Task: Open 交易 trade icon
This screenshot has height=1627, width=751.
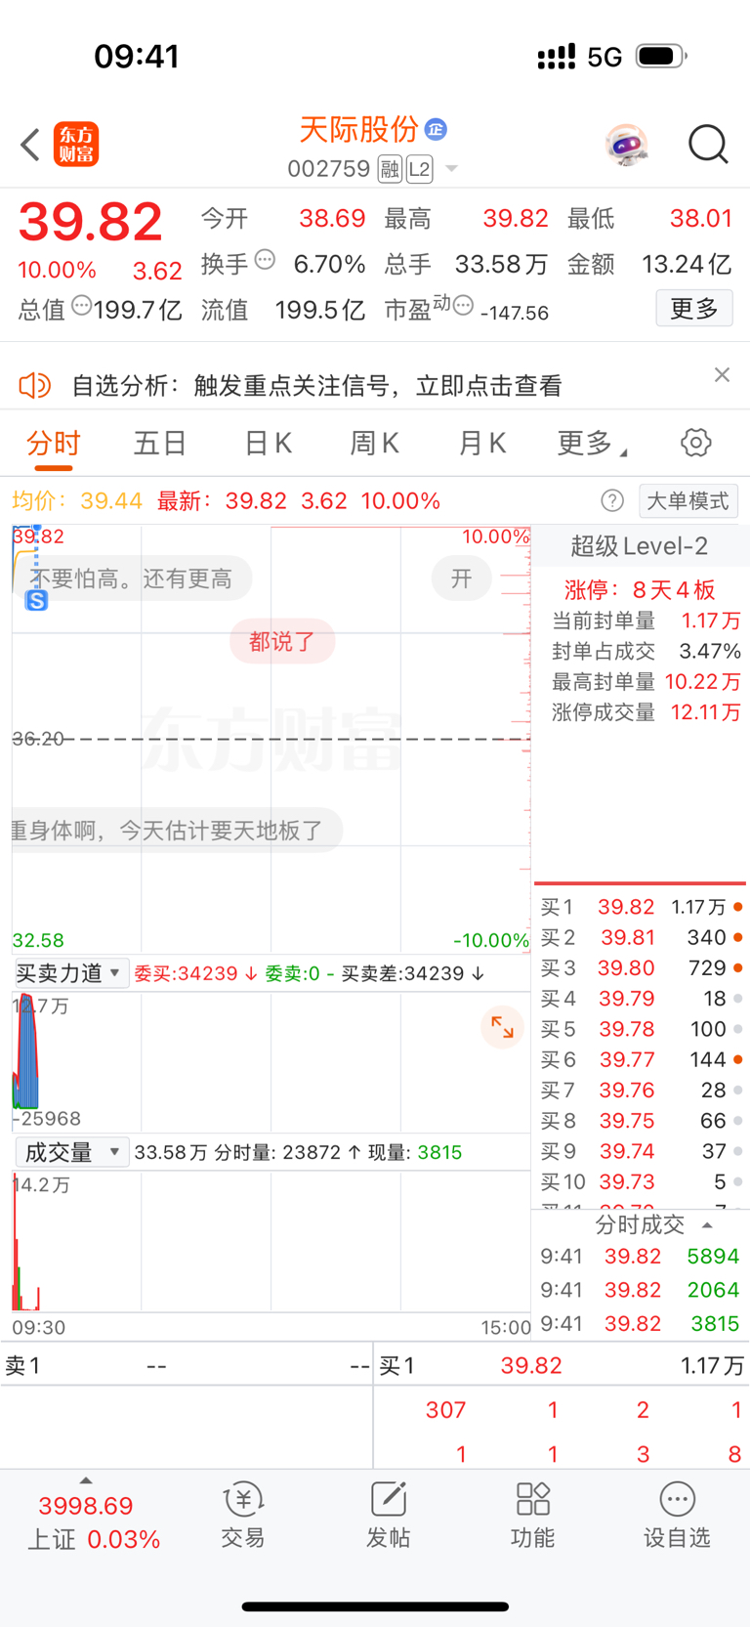Action: (243, 1515)
